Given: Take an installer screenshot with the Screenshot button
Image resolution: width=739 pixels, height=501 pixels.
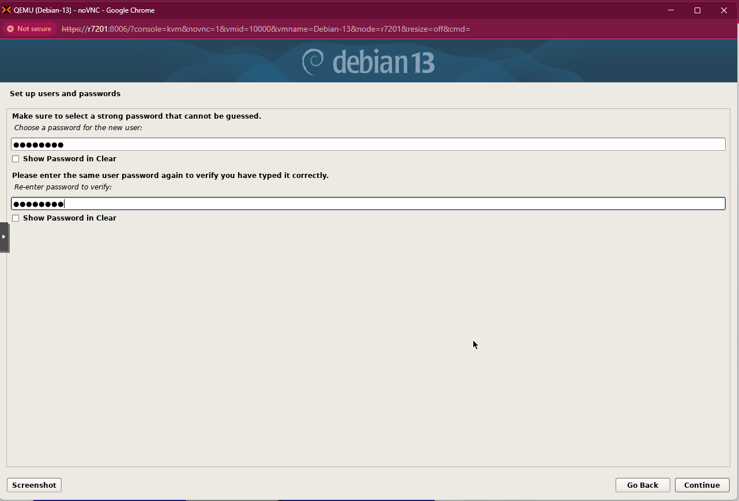Looking at the screenshot, I should point(34,485).
